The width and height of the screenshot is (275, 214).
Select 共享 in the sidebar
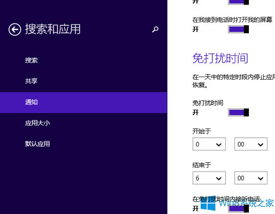32,81
